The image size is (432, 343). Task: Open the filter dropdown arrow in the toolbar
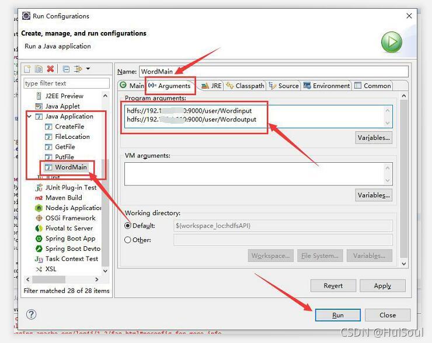tap(88, 69)
